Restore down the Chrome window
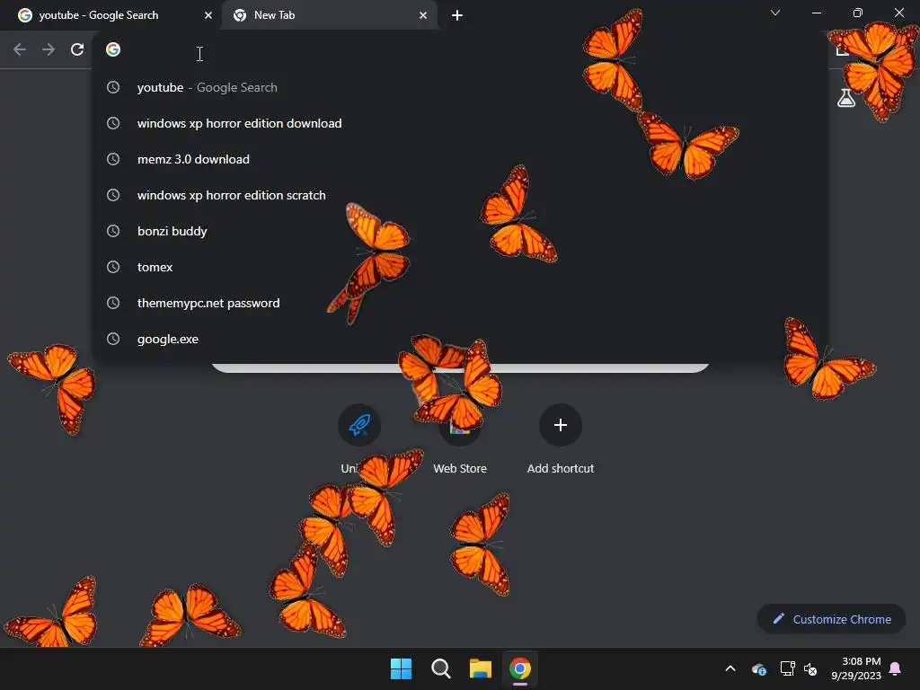This screenshot has height=690, width=920. tap(858, 13)
